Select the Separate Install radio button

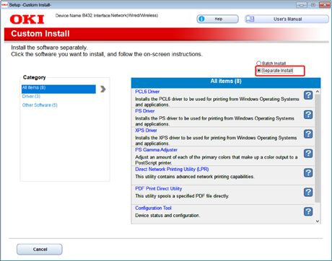258,71
